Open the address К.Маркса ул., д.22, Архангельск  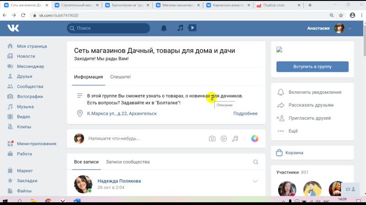(x=122, y=113)
